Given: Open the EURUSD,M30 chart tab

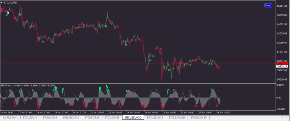Looking at the screenshot, I should (71, 117).
